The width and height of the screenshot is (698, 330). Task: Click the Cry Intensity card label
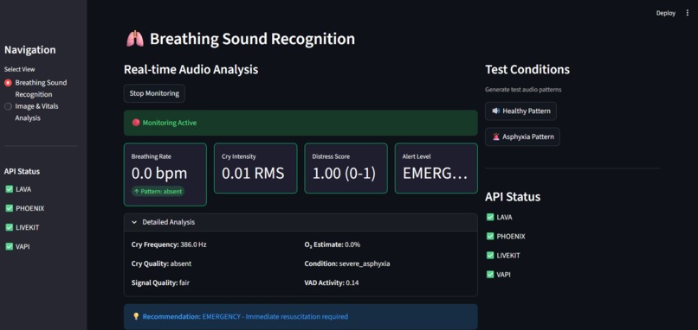239,156
